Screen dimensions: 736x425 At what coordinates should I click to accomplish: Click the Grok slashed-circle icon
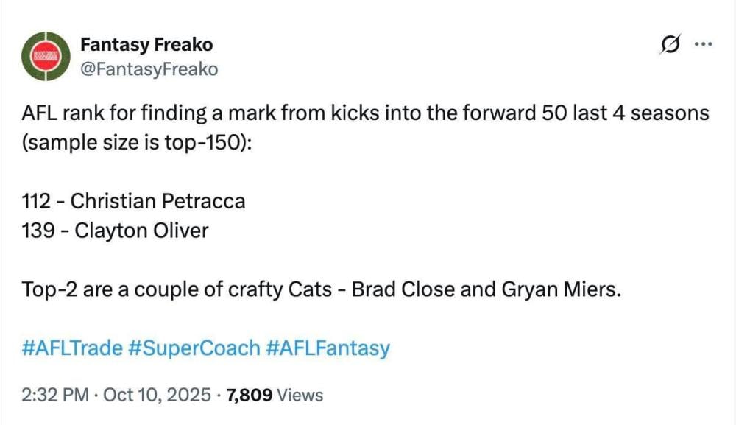coord(669,45)
